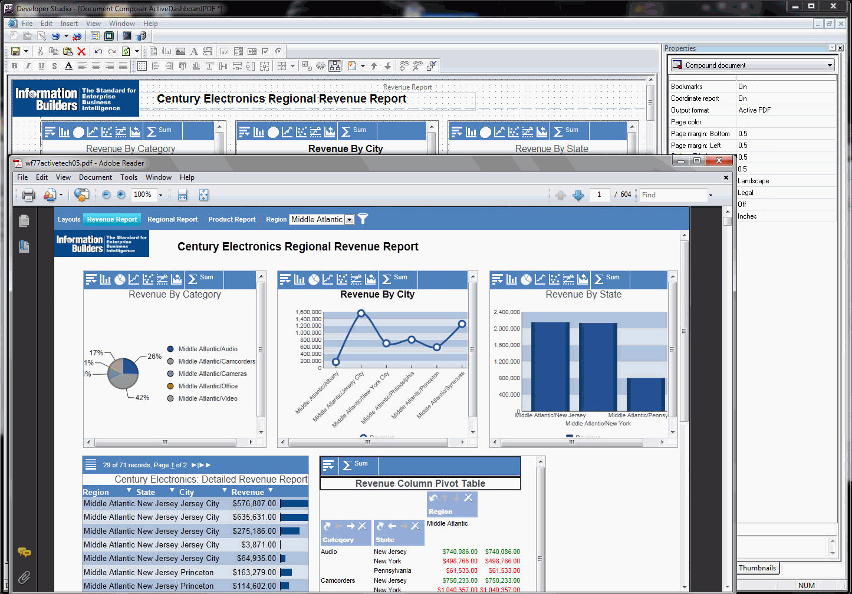Open the Bookmarks panel icon in Reader sidebar
Viewport: 852px width, 594px height.
[24, 246]
